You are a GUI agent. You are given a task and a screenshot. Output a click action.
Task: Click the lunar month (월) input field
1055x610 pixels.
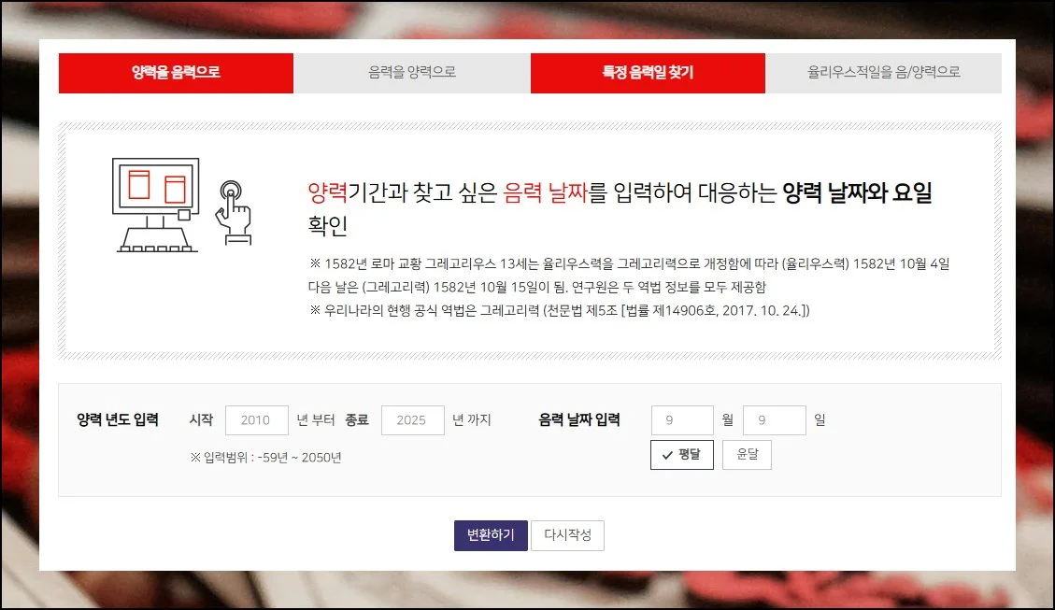pos(681,420)
